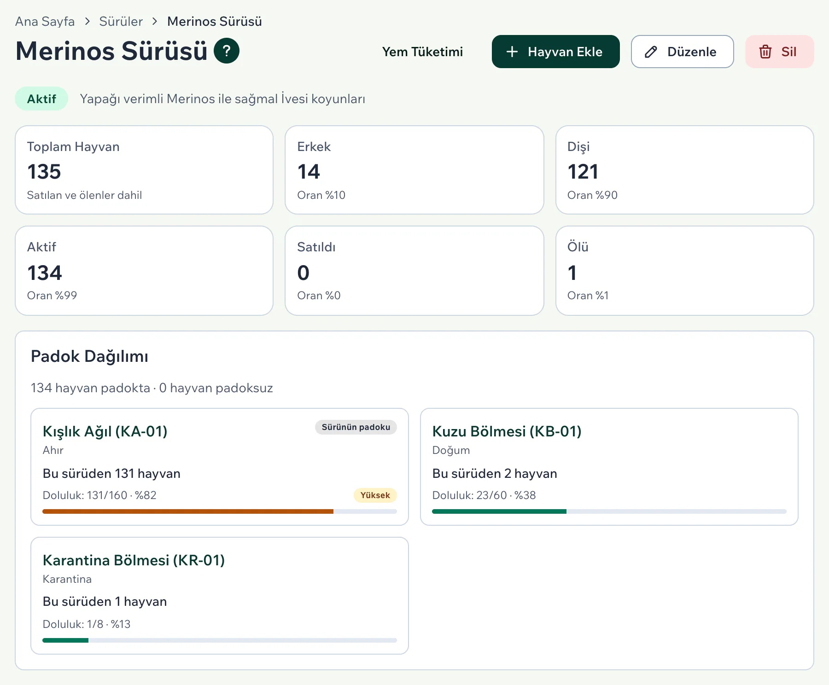829x685 pixels.
Task: Click the Merinos Sürüsü page title
Action: [111, 51]
